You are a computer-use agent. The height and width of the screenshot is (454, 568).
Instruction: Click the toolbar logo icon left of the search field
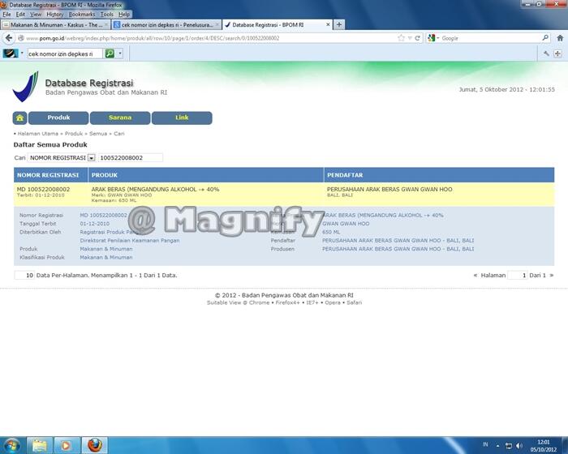(x=10, y=54)
